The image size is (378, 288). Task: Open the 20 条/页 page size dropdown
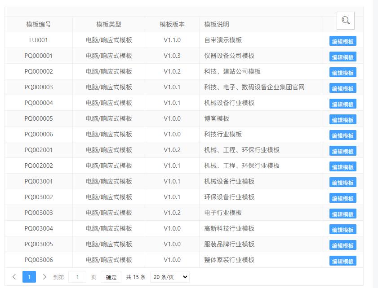click(x=170, y=277)
